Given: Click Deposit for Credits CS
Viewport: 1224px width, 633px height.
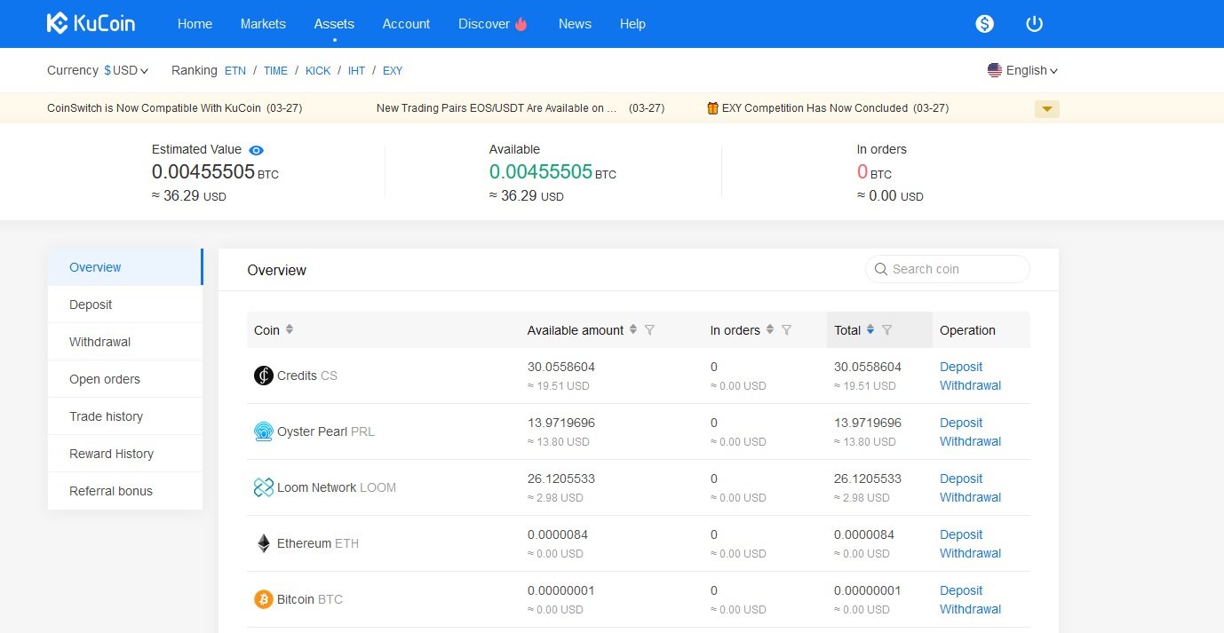Looking at the screenshot, I should pos(961,367).
